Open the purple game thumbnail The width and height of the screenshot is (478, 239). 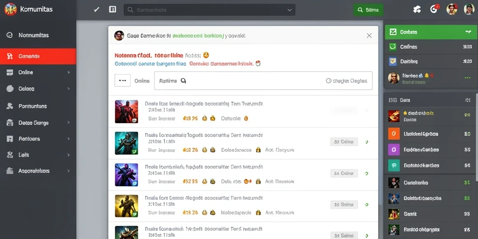click(x=126, y=175)
